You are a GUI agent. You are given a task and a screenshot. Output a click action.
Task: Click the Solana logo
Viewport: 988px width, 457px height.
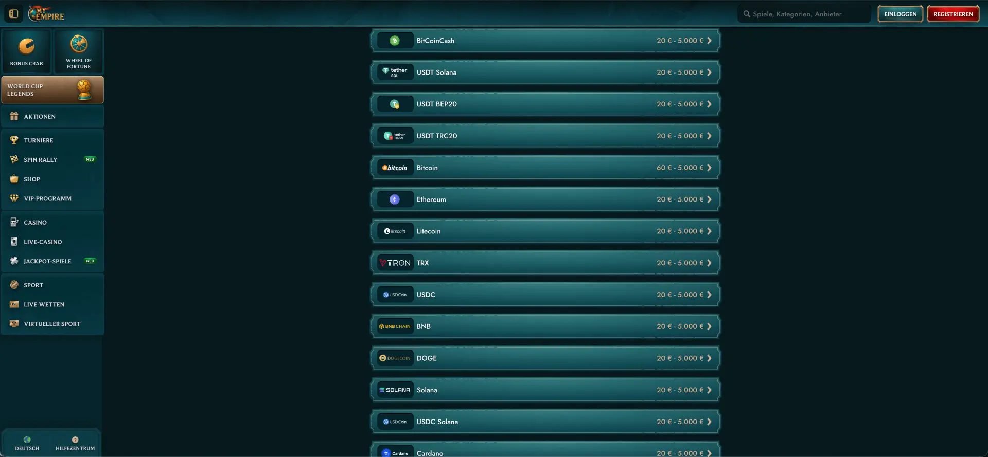395,390
